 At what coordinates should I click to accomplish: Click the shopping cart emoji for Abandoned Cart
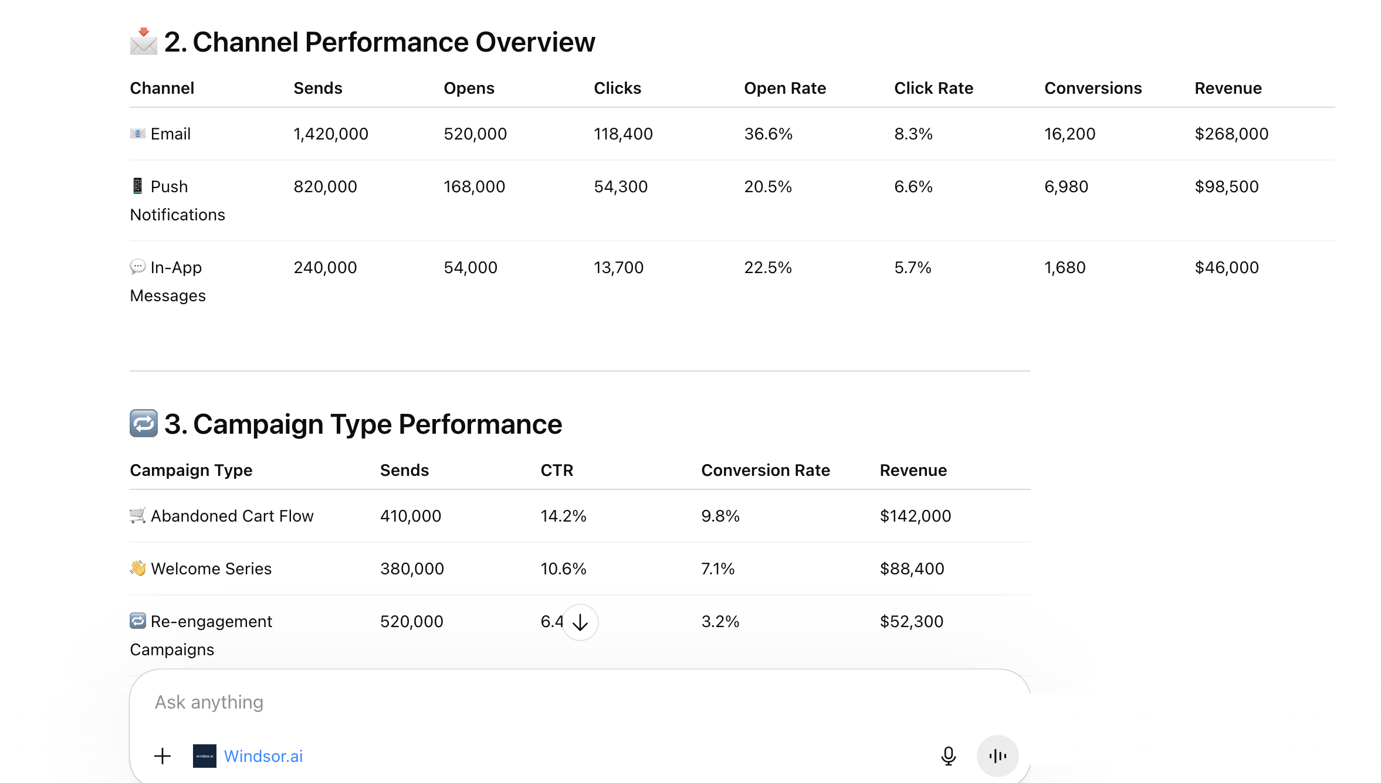tap(138, 516)
